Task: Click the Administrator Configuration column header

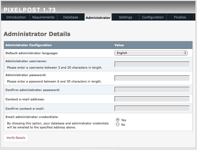Action: (x=29, y=45)
